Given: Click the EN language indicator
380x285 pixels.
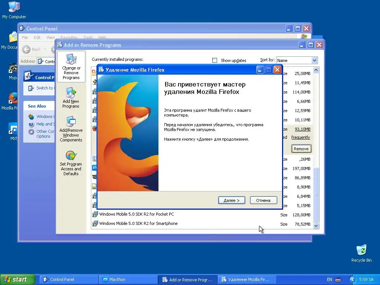Looking at the screenshot, I should [x=330, y=279].
